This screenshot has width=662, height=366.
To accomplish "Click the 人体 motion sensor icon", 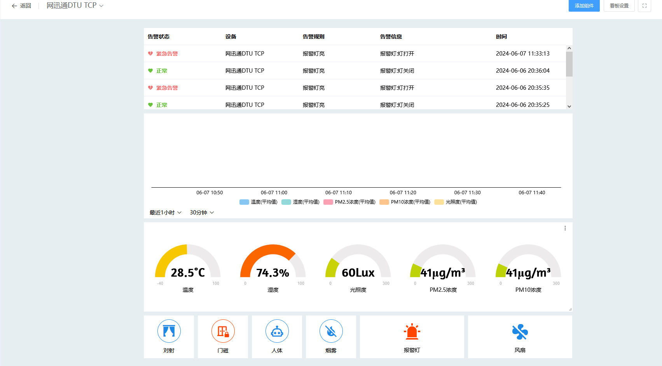I will pyautogui.click(x=277, y=331).
